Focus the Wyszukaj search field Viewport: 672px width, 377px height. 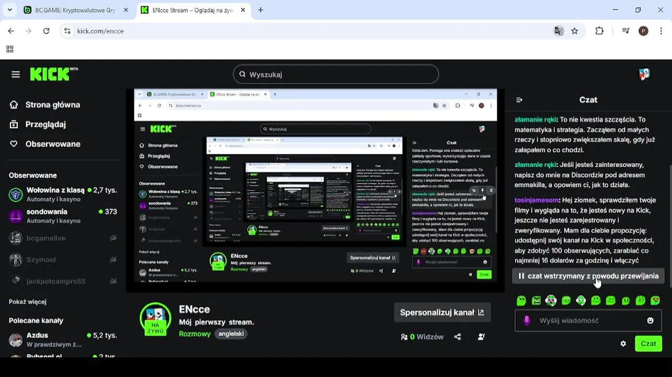[x=335, y=74]
